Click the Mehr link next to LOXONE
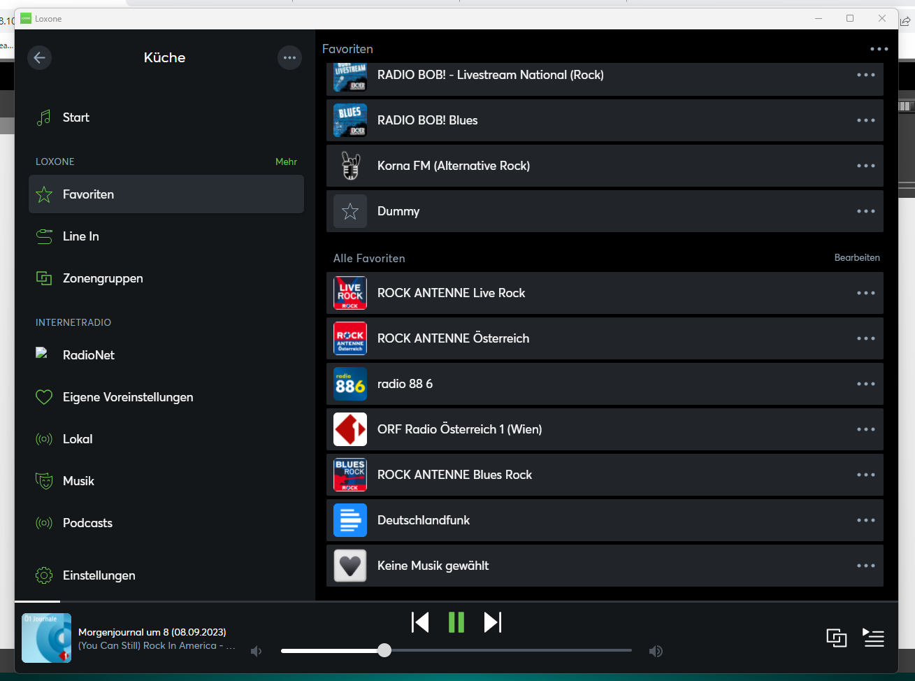 click(286, 162)
